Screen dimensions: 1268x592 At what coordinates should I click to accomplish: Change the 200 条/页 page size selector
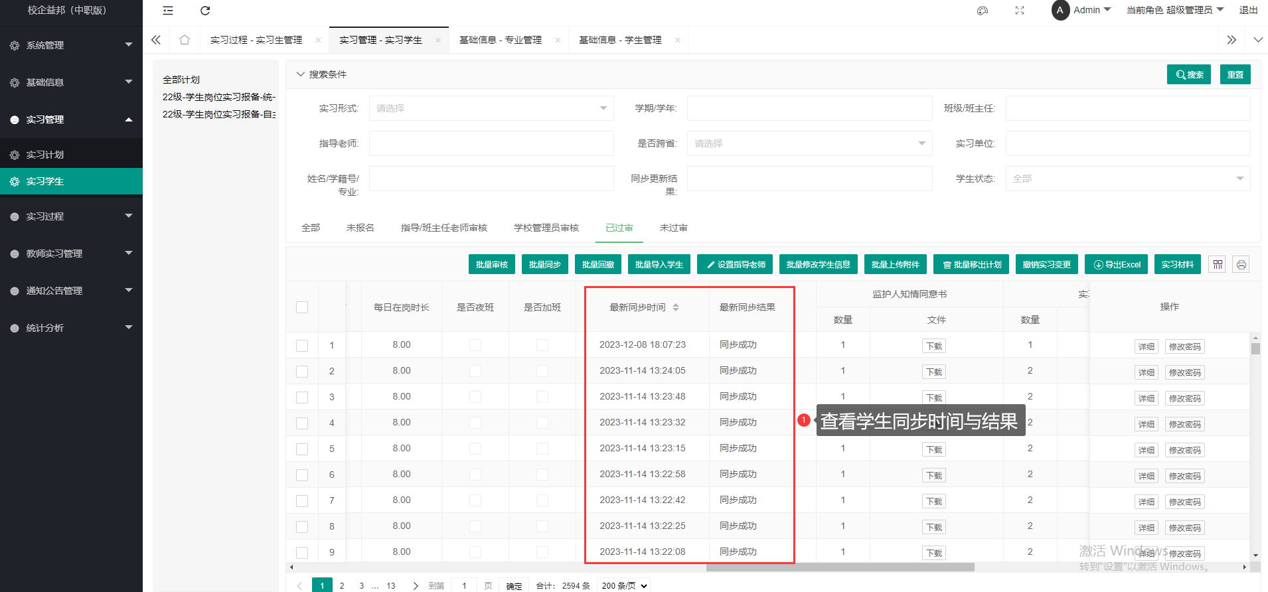pos(623,585)
